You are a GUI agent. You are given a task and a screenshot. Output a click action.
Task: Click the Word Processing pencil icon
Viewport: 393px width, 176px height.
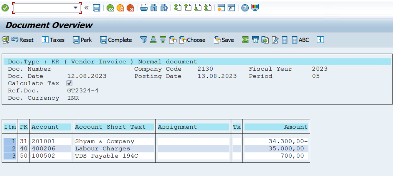(275, 40)
